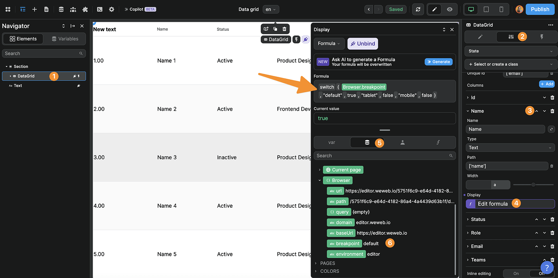Expand the Current page tree node
This screenshot has height=278, width=558.
319,170
